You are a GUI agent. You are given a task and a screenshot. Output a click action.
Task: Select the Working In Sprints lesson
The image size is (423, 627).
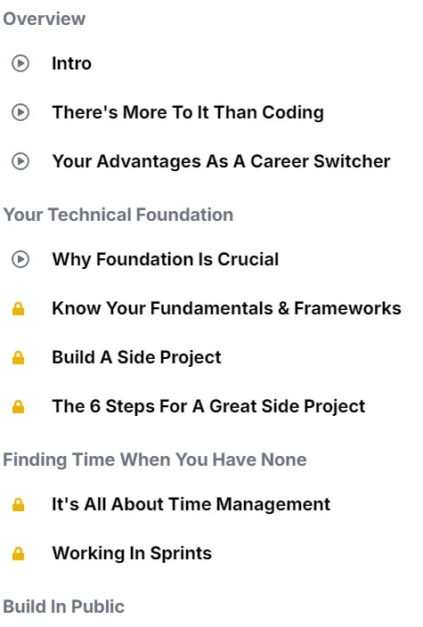pos(132,553)
